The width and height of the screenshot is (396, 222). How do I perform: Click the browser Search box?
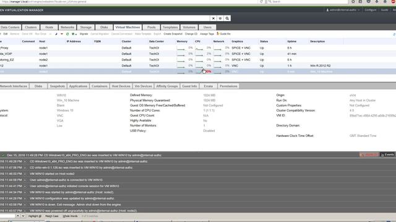point(308,1)
